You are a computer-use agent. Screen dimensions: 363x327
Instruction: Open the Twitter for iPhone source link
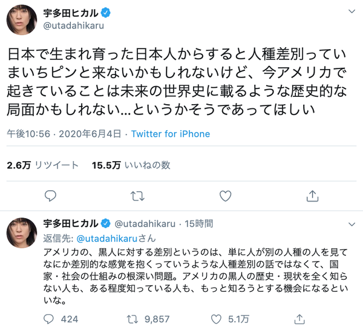[170, 134]
